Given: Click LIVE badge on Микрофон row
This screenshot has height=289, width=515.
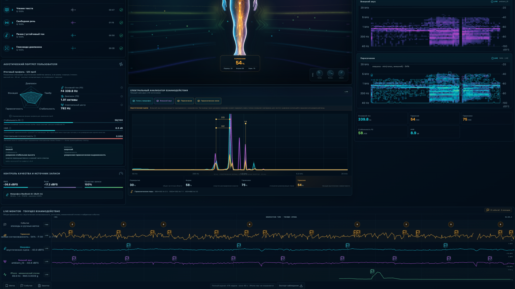Looking at the screenshot, I should click(x=47, y=249).
